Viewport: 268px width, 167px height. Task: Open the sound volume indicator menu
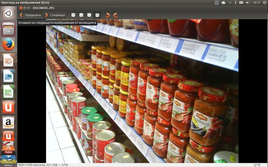pos(247,3)
